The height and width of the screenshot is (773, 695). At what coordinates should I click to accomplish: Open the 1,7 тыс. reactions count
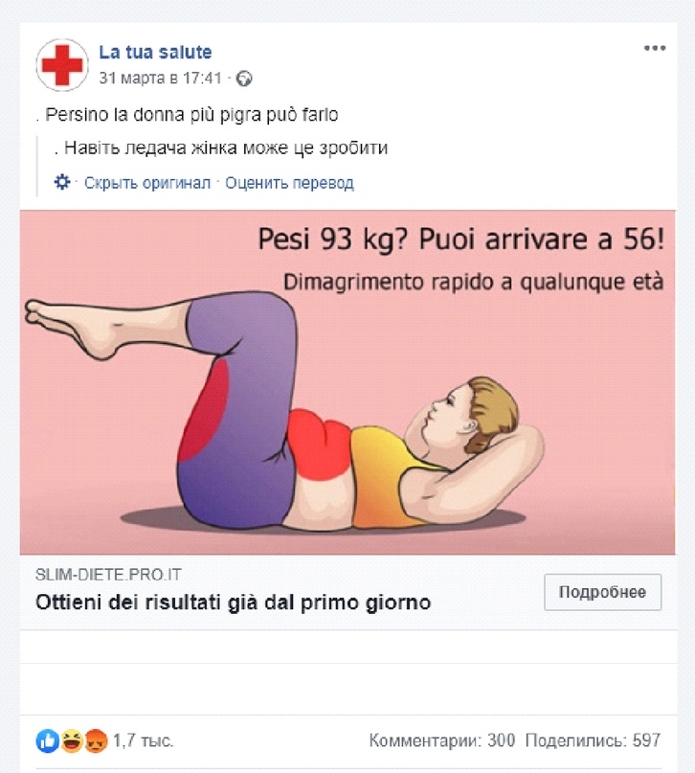(144, 740)
